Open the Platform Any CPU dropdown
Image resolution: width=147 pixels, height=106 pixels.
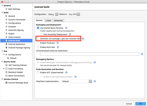[x=74, y=14]
